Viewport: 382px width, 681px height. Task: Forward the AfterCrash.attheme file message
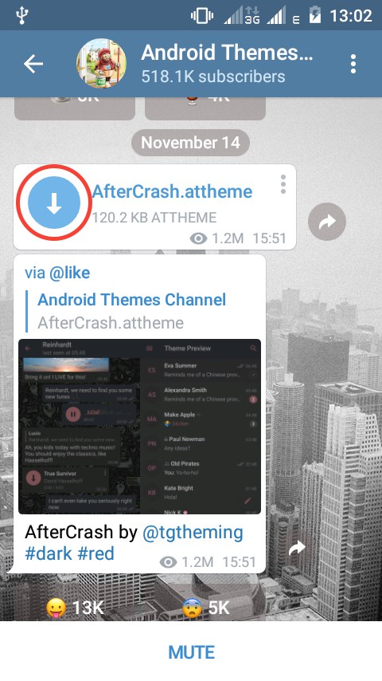tap(327, 222)
